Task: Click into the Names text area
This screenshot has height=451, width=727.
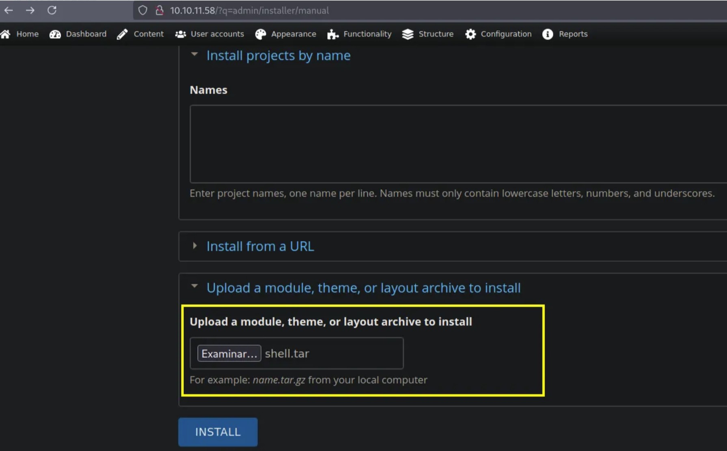Action: click(x=458, y=144)
